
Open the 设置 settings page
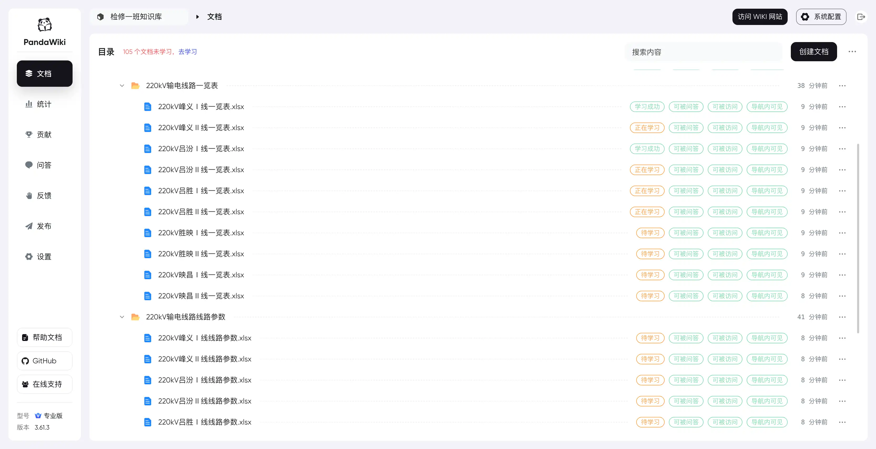(x=44, y=257)
